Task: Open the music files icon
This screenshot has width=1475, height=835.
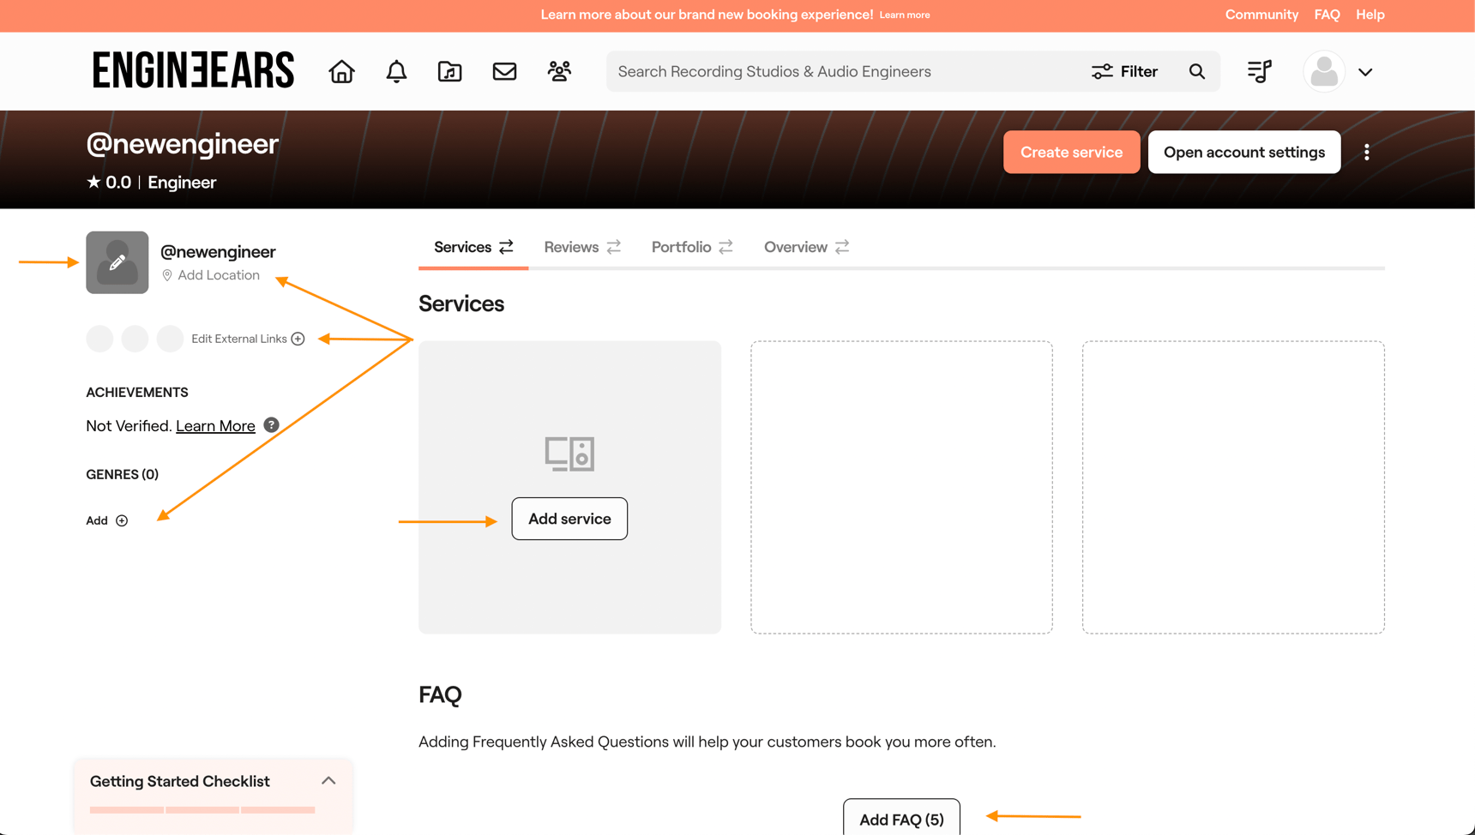Action: click(x=449, y=71)
